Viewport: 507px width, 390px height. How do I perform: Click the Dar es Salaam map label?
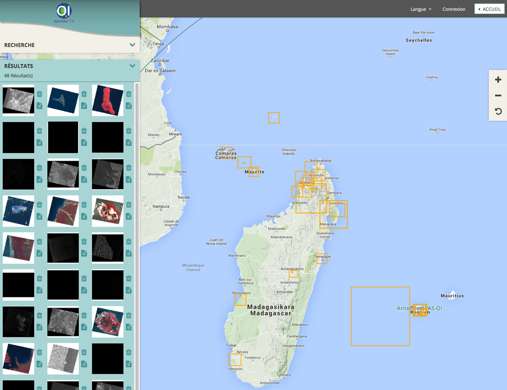(160, 70)
